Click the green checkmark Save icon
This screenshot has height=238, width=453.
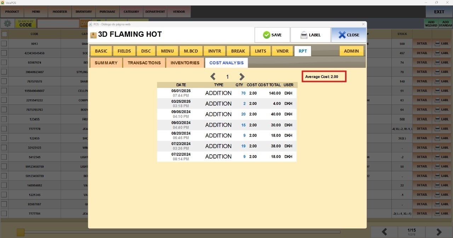click(266, 35)
